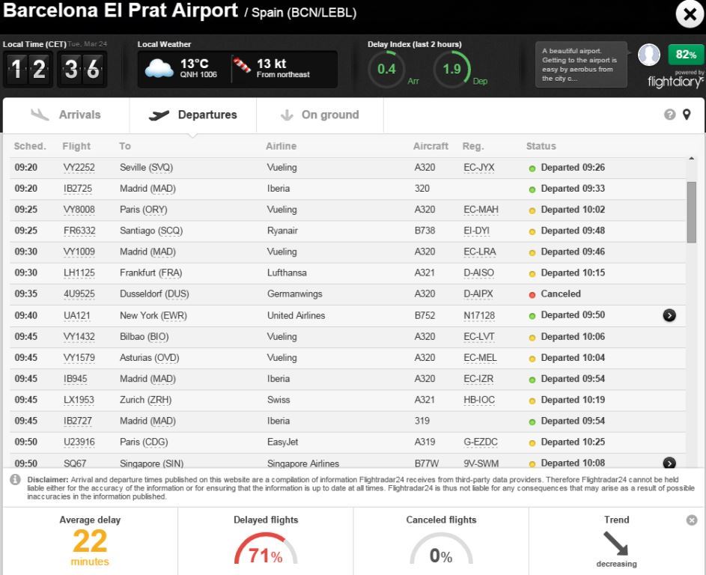
Task: Open the flightdiary logo link
Action: coord(675,81)
